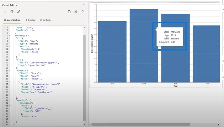Collapse the fold arrow at line 8
This screenshot has height=127, width=224.
(x=9, y=38)
